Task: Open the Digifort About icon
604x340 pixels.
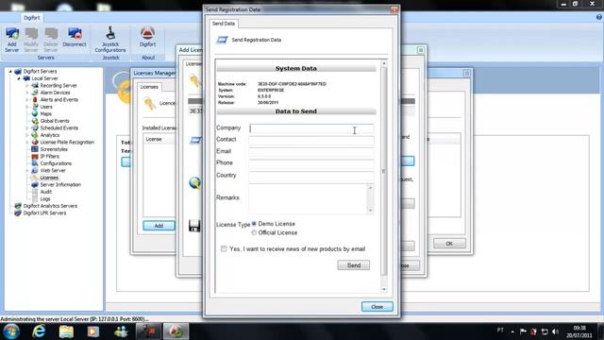Action: 147,38
